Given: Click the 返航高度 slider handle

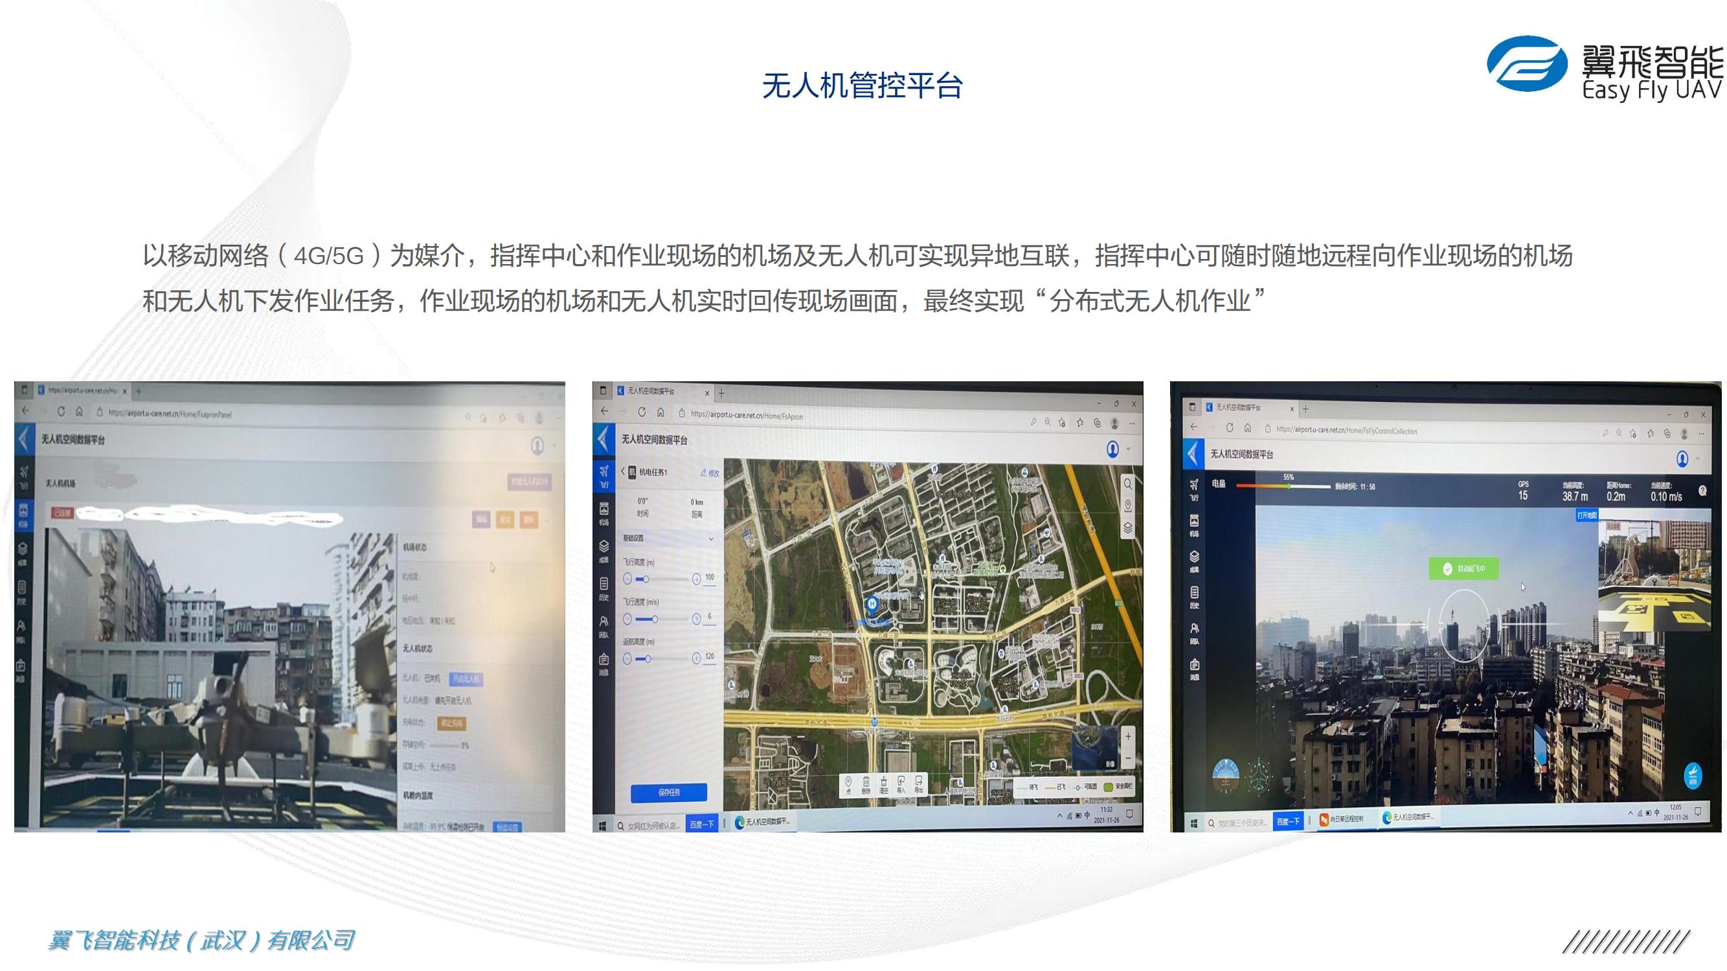Looking at the screenshot, I should point(648,660).
